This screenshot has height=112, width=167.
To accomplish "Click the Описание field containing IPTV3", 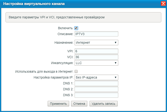I will pos(96,34).
